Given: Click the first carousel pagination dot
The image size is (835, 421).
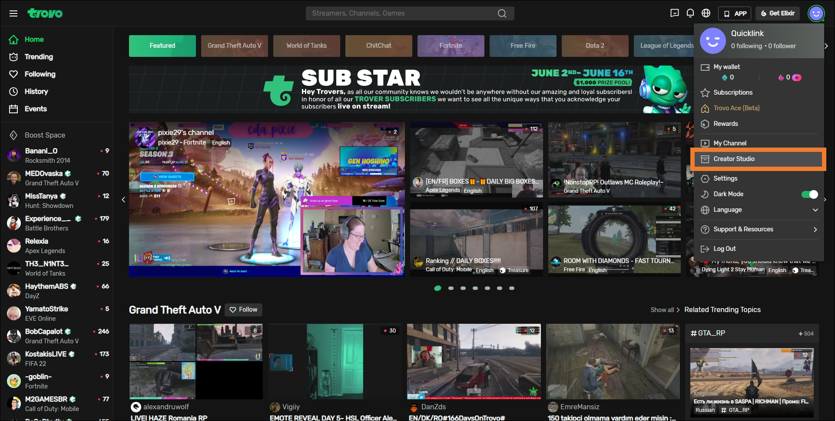Looking at the screenshot, I should click(438, 288).
